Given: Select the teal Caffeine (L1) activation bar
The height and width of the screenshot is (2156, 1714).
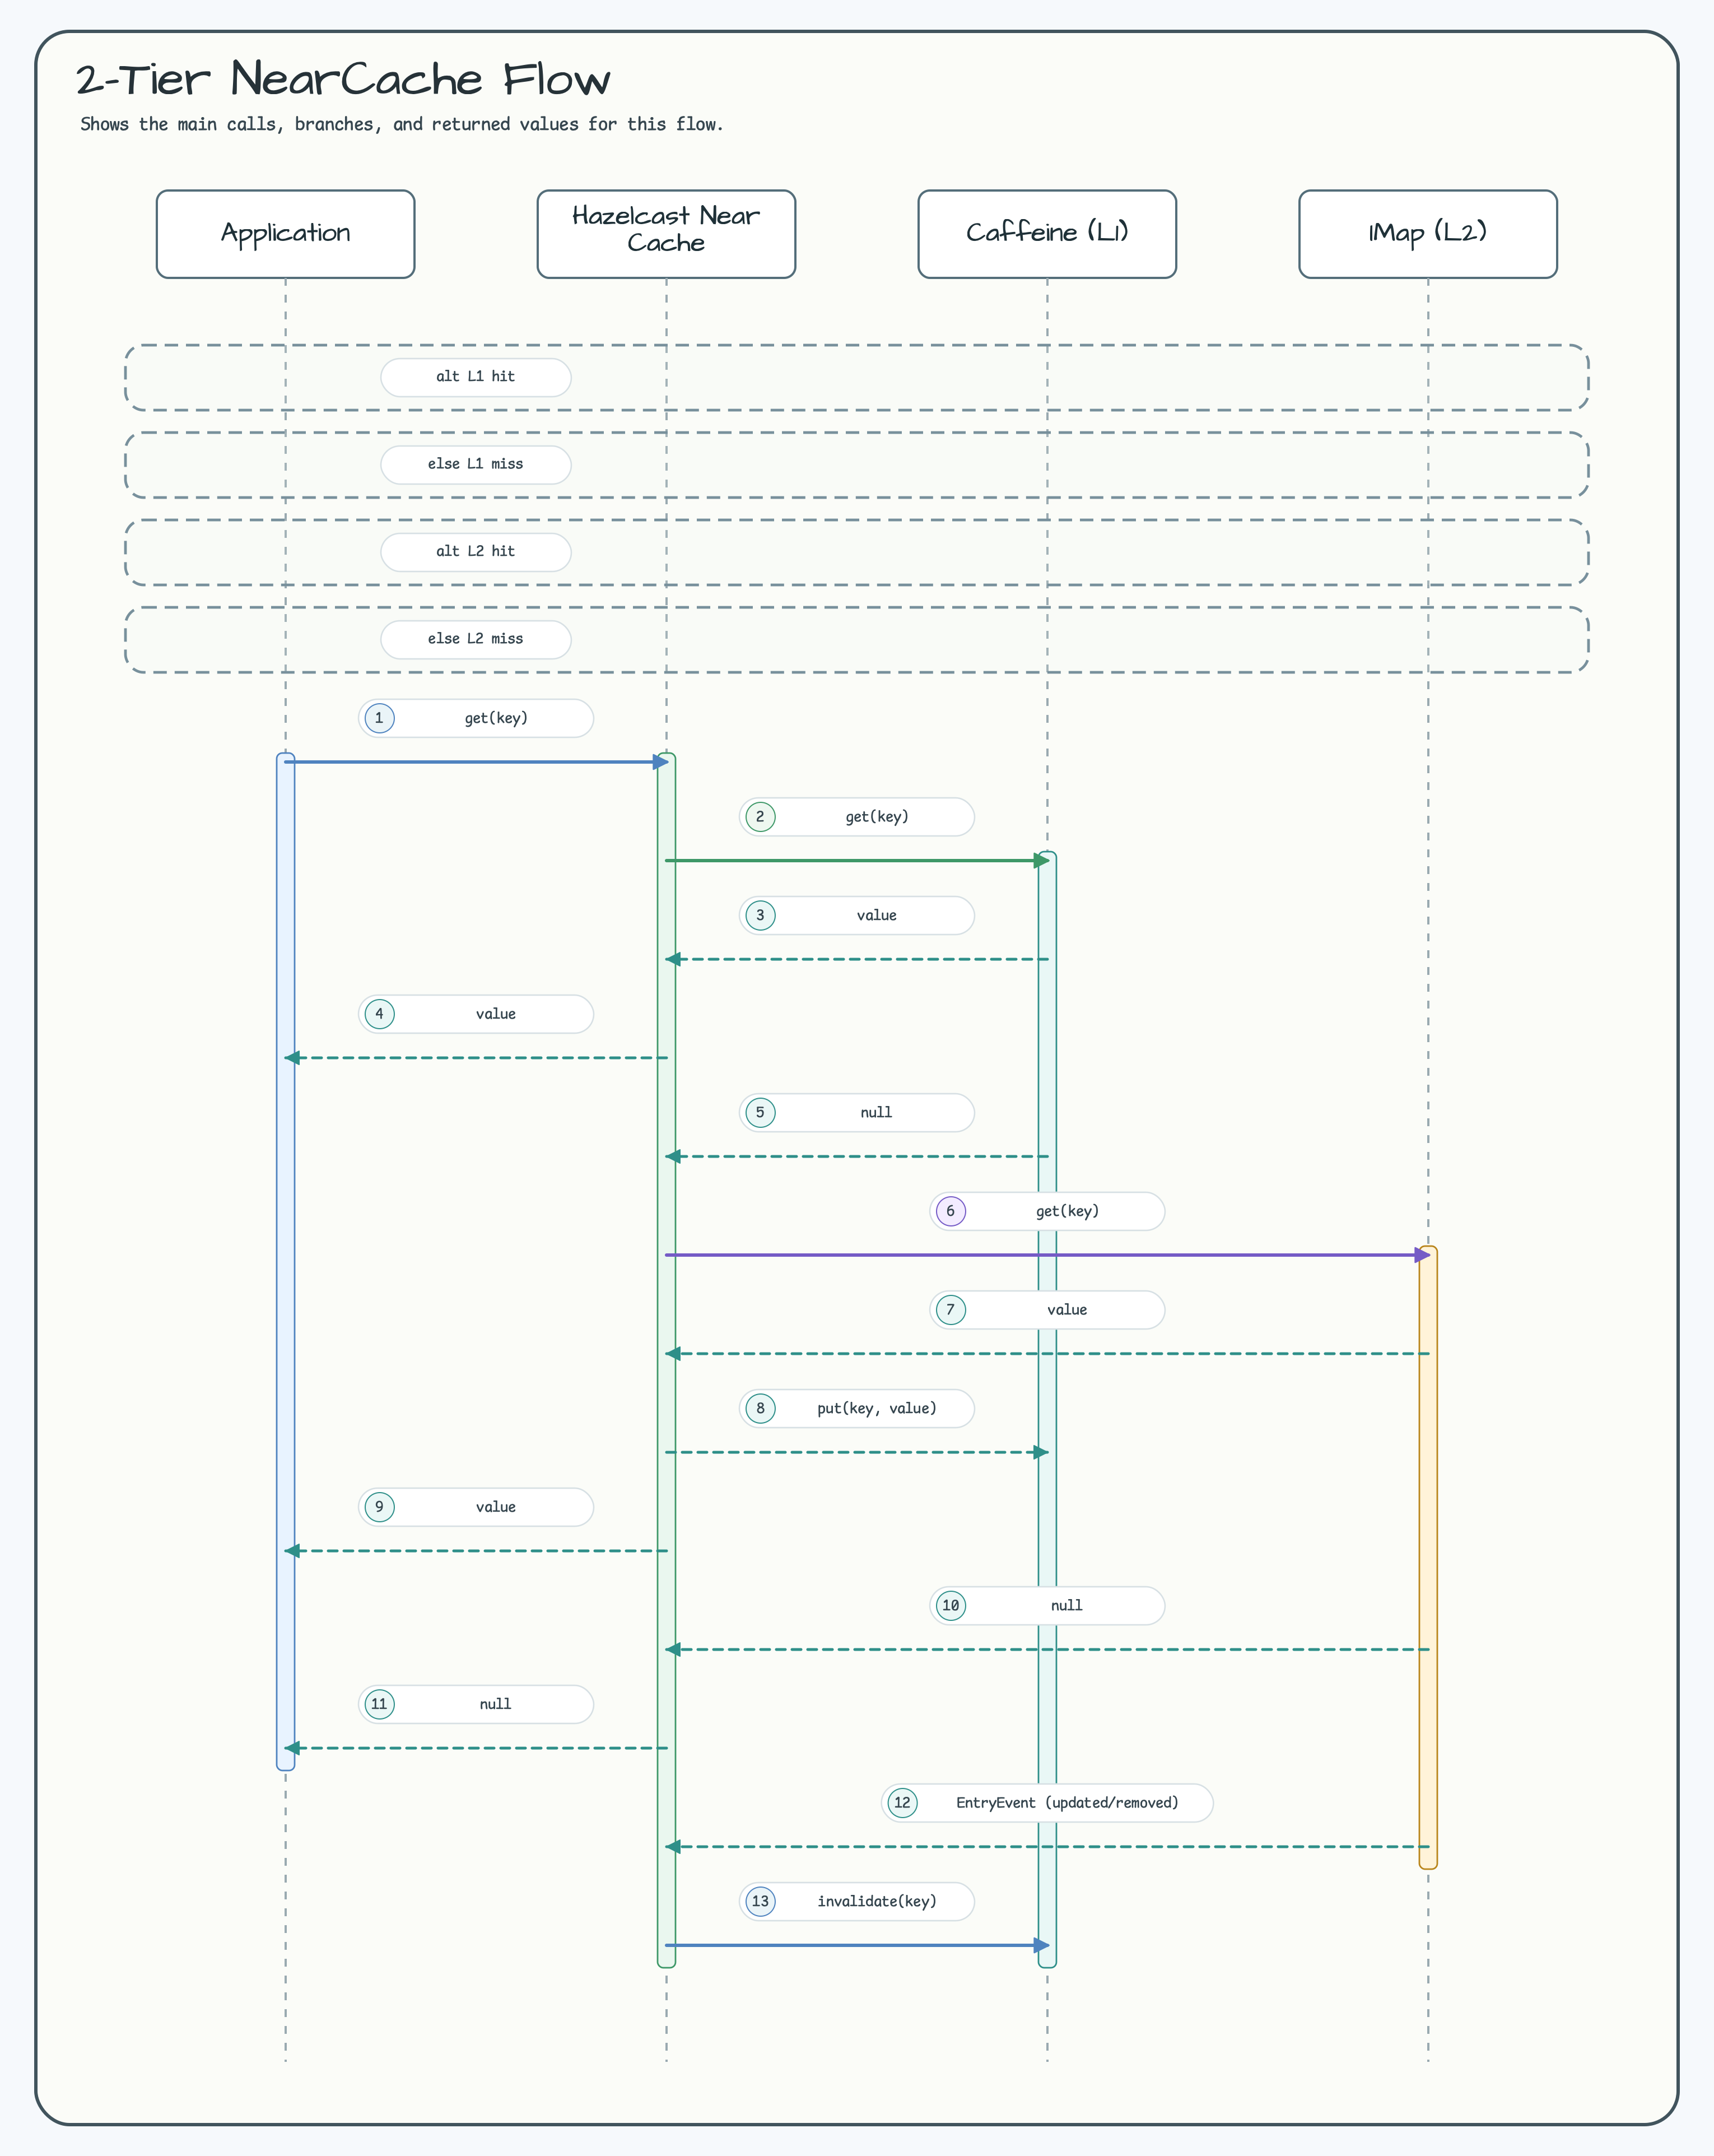Looking at the screenshot, I should click(1047, 1409).
